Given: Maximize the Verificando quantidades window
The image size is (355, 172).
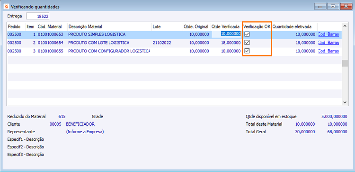Looking at the screenshot, I should (333, 7).
